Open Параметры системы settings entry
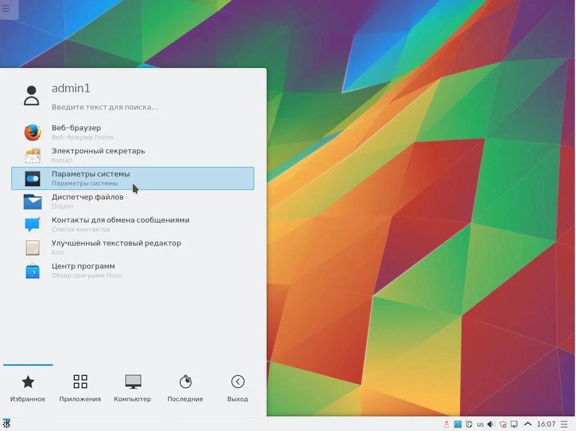The image size is (576, 431). 133,179
